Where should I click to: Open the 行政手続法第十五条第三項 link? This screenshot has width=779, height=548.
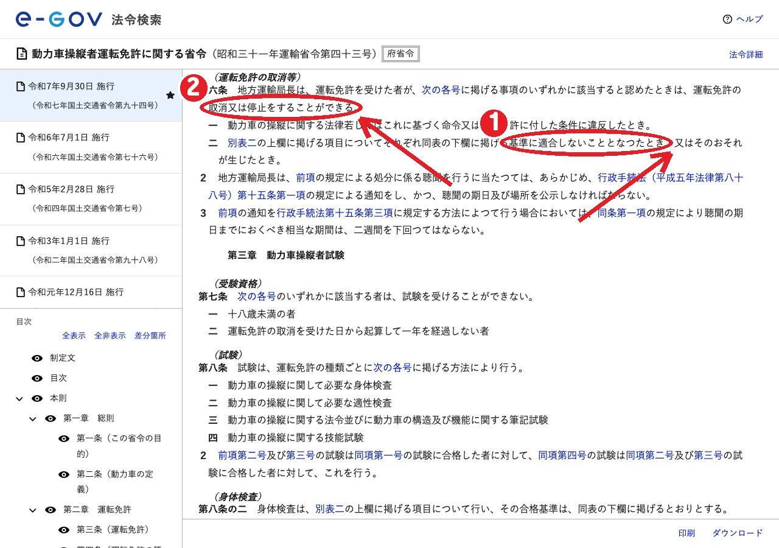tap(335, 213)
